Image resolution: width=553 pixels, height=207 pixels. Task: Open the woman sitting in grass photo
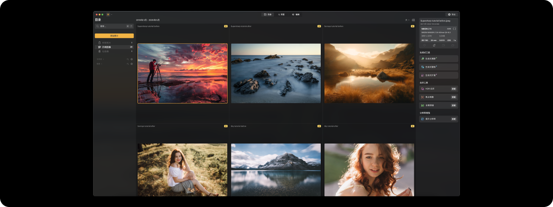tap(182, 170)
